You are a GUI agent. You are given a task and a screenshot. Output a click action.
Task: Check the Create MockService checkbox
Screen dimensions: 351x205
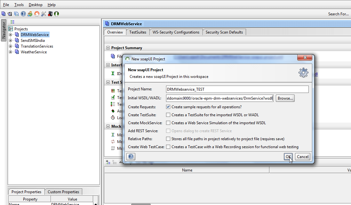point(168,123)
